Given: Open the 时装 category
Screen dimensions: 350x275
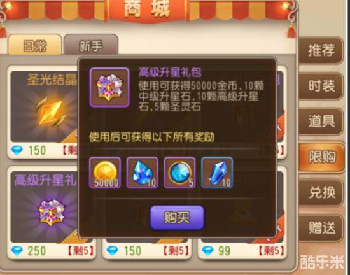Looking at the screenshot, I should [321, 86].
